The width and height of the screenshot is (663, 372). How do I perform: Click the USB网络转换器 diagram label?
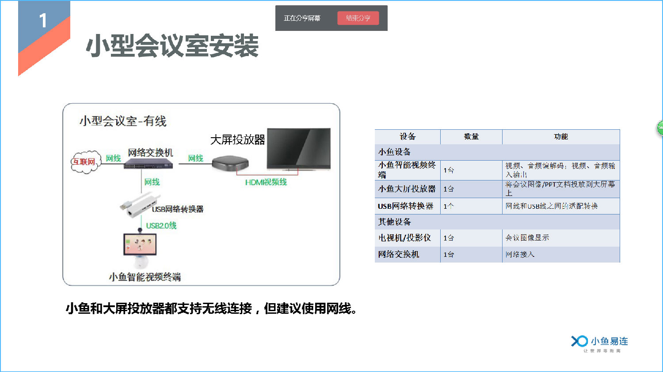click(178, 209)
